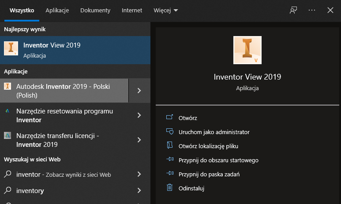This screenshot has height=204, width=341.
Task: Select Uruchom jako administrator
Action: coord(214,132)
